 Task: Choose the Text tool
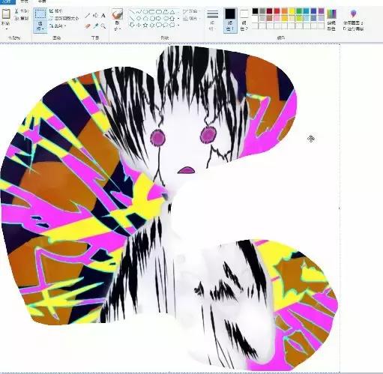tap(103, 16)
